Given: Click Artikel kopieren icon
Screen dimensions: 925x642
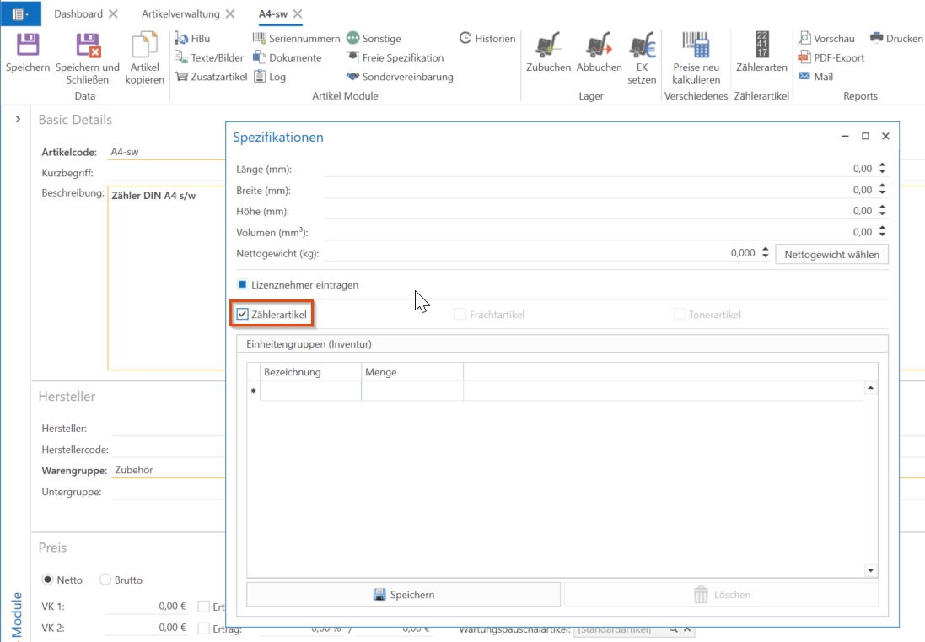Looking at the screenshot, I should 144,45.
